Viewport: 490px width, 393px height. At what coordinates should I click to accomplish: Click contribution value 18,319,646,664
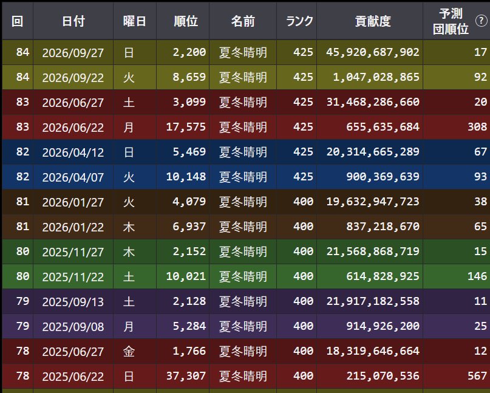[x=372, y=351]
